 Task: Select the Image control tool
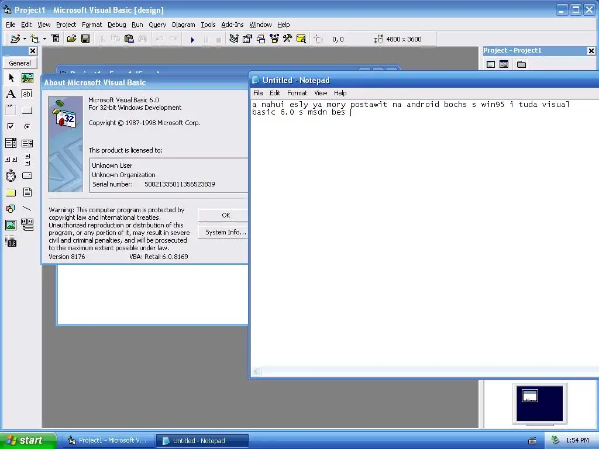tap(11, 225)
